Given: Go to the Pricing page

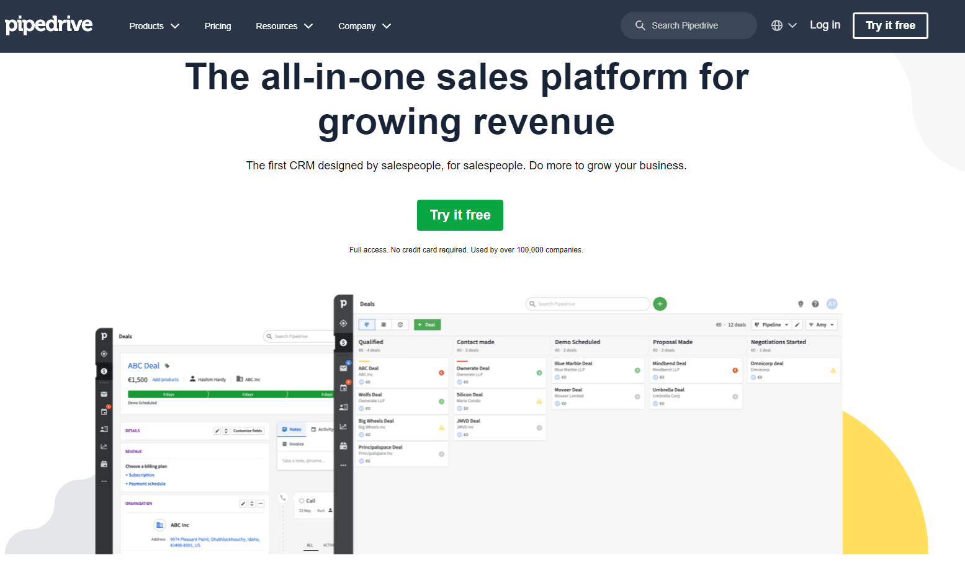Looking at the screenshot, I should pyautogui.click(x=218, y=26).
